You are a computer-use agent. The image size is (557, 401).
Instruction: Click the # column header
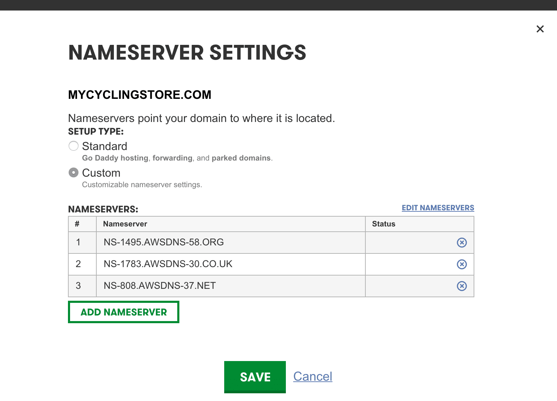point(77,224)
